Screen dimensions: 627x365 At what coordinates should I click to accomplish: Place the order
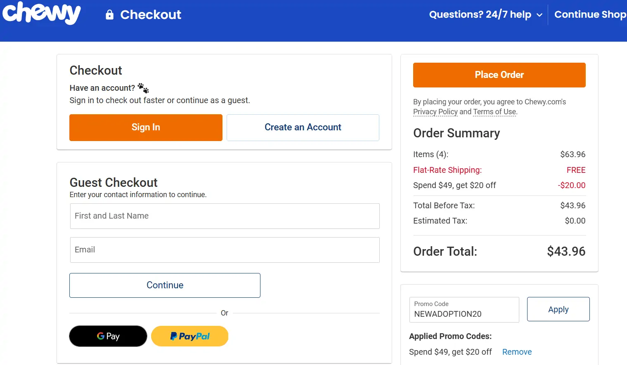[x=499, y=75]
